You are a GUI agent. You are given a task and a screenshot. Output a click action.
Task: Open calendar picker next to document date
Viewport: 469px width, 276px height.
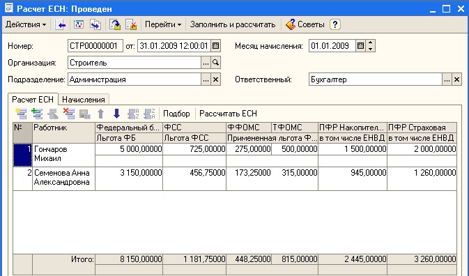215,46
